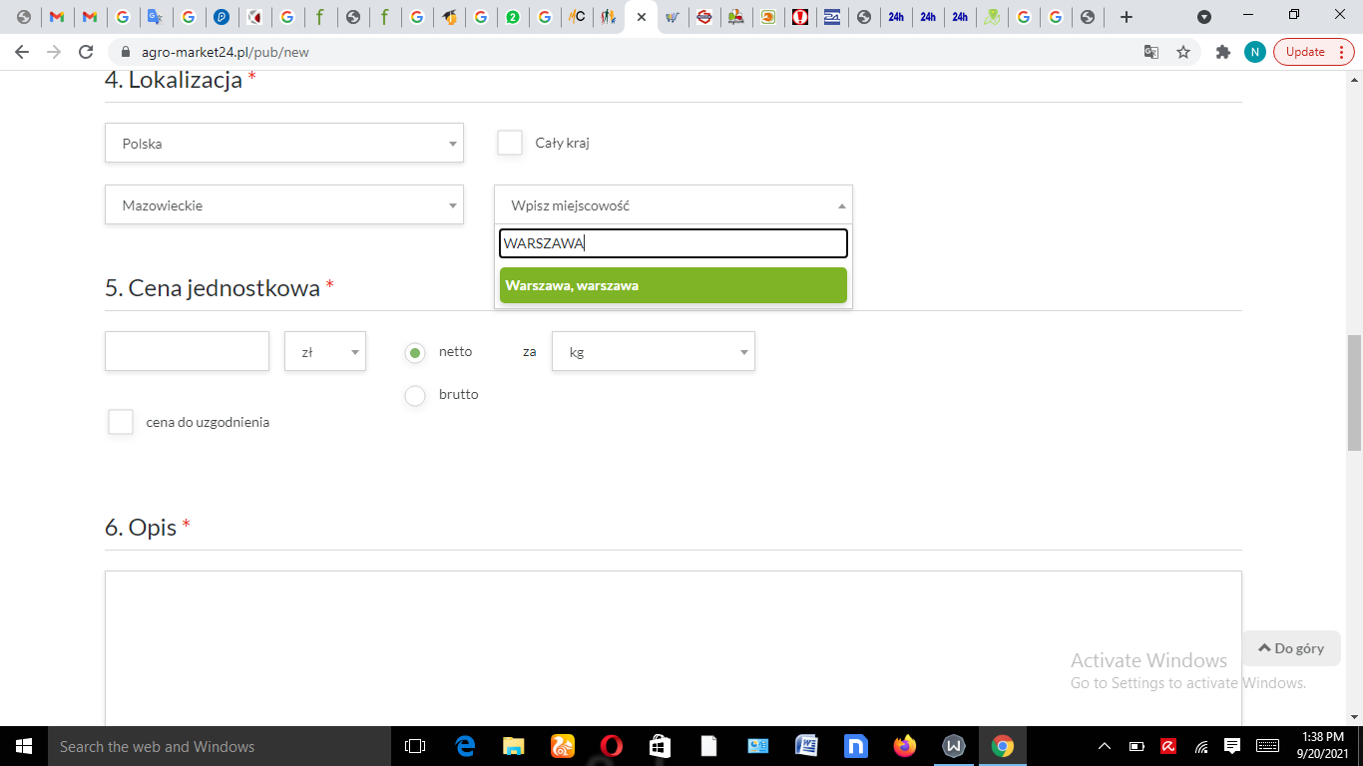
Task: Open the kg unit dropdown
Action: 654,351
